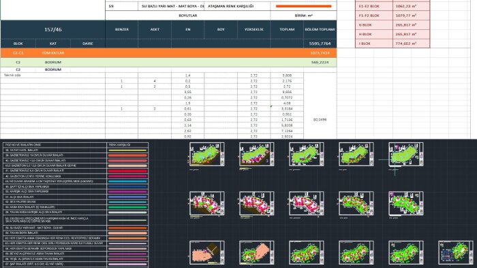
Task: Click the YÜKSEKLİK column header
Action: click(x=253, y=29)
